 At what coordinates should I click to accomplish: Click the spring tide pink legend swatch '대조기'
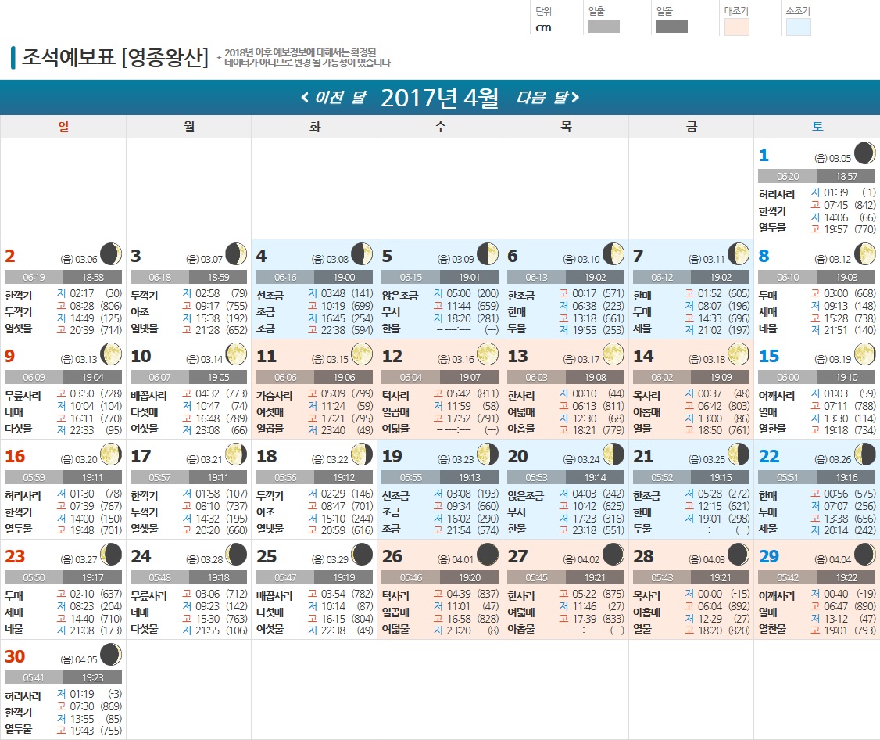(x=737, y=27)
